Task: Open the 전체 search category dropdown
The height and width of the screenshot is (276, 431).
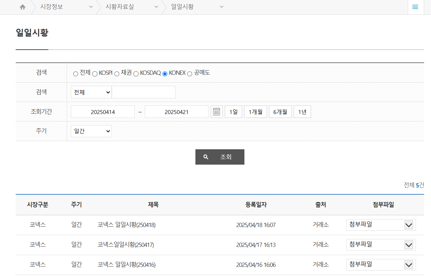Action: [91, 92]
